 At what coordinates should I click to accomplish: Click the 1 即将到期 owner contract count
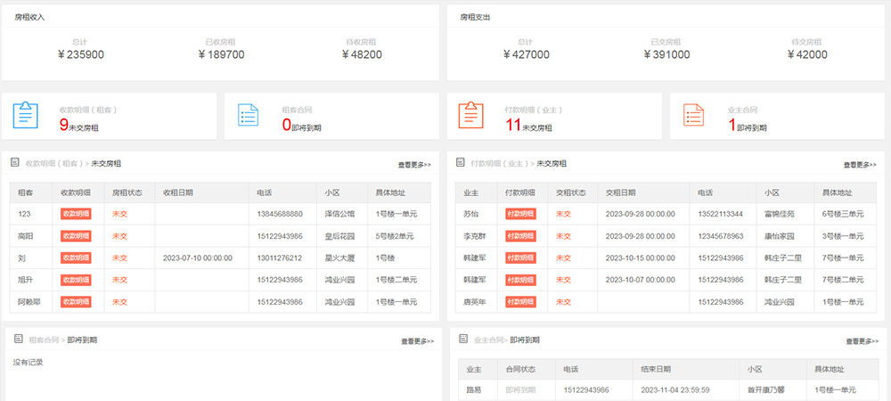732,126
